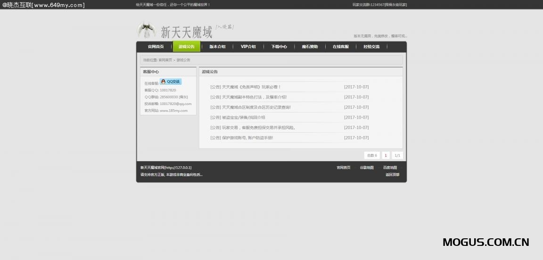This screenshot has width=543, height=260.
Task: Click page number 1 in pagination
Action: (386, 155)
